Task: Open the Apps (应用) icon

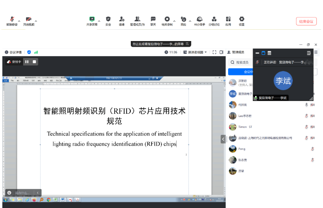Action: pos(228,20)
